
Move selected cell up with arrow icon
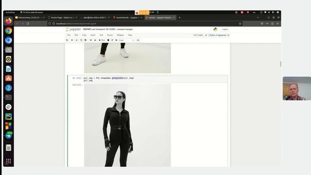coord(91,40)
